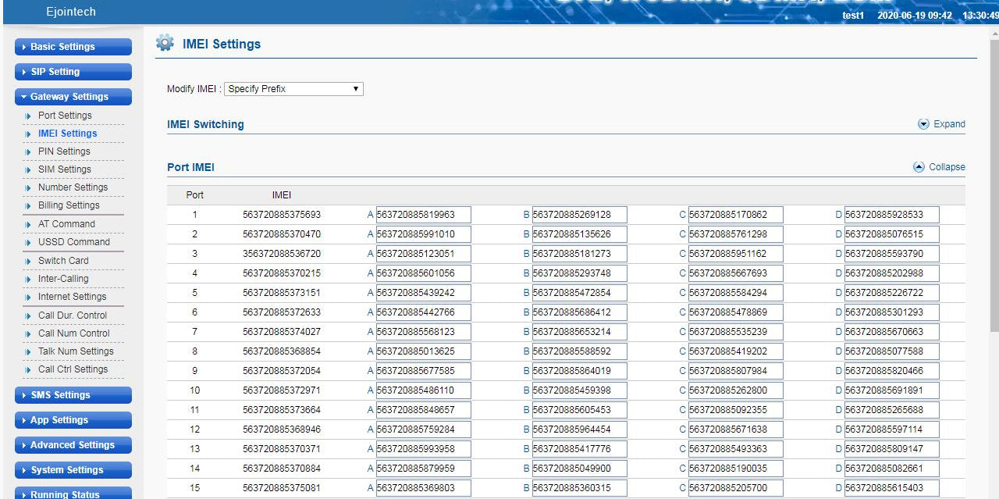Click arrow icon beside Port Settings
This screenshot has width=999, height=499.
(x=29, y=116)
